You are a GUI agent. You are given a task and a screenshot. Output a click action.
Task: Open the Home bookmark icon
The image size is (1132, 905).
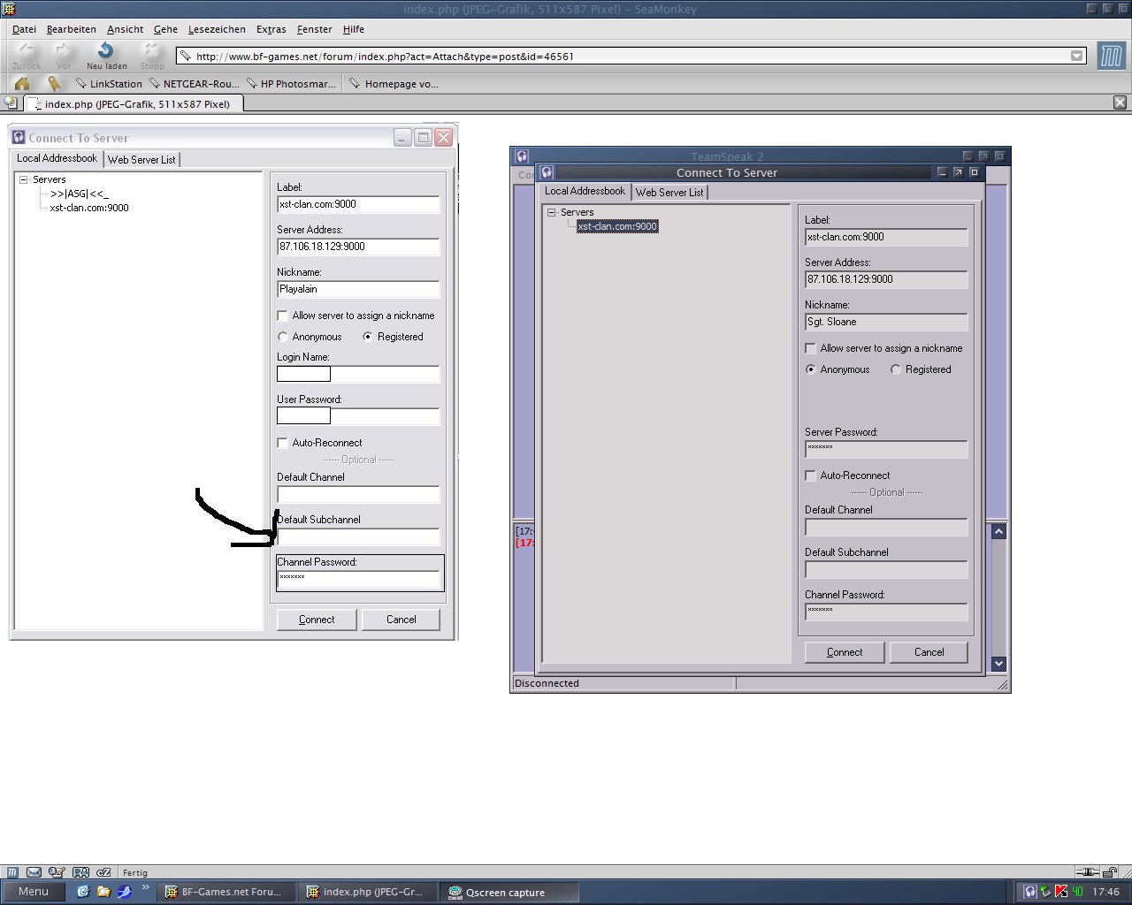click(x=22, y=84)
